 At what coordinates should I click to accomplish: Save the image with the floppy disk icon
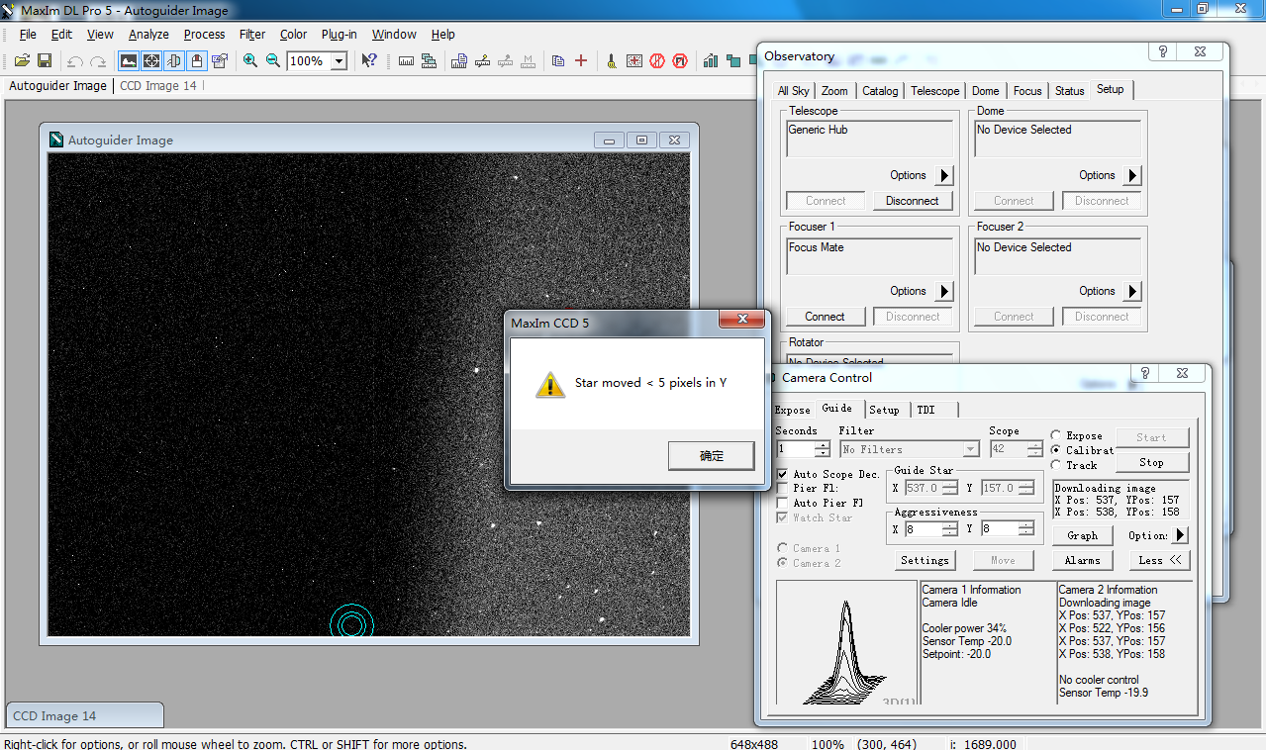pos(45,61)
